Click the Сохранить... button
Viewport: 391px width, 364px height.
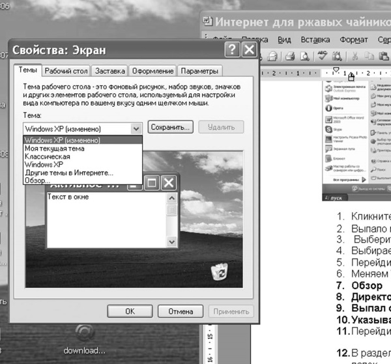click(x=171, y=127)
